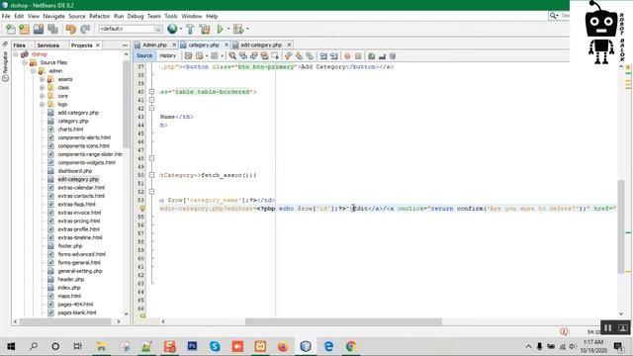The image size is (633, 356).
Task: Click the New Project toolbar icon
Action: coord(24,29)
